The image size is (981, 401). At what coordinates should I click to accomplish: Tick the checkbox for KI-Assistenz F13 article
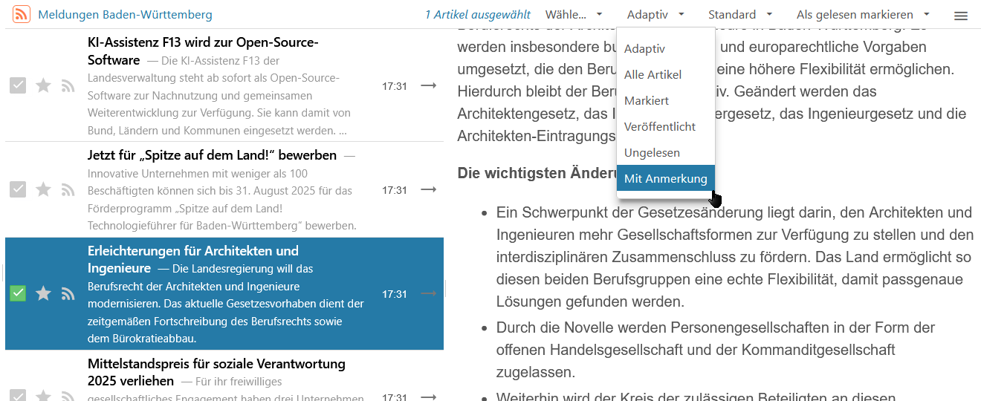coord(18,86)
